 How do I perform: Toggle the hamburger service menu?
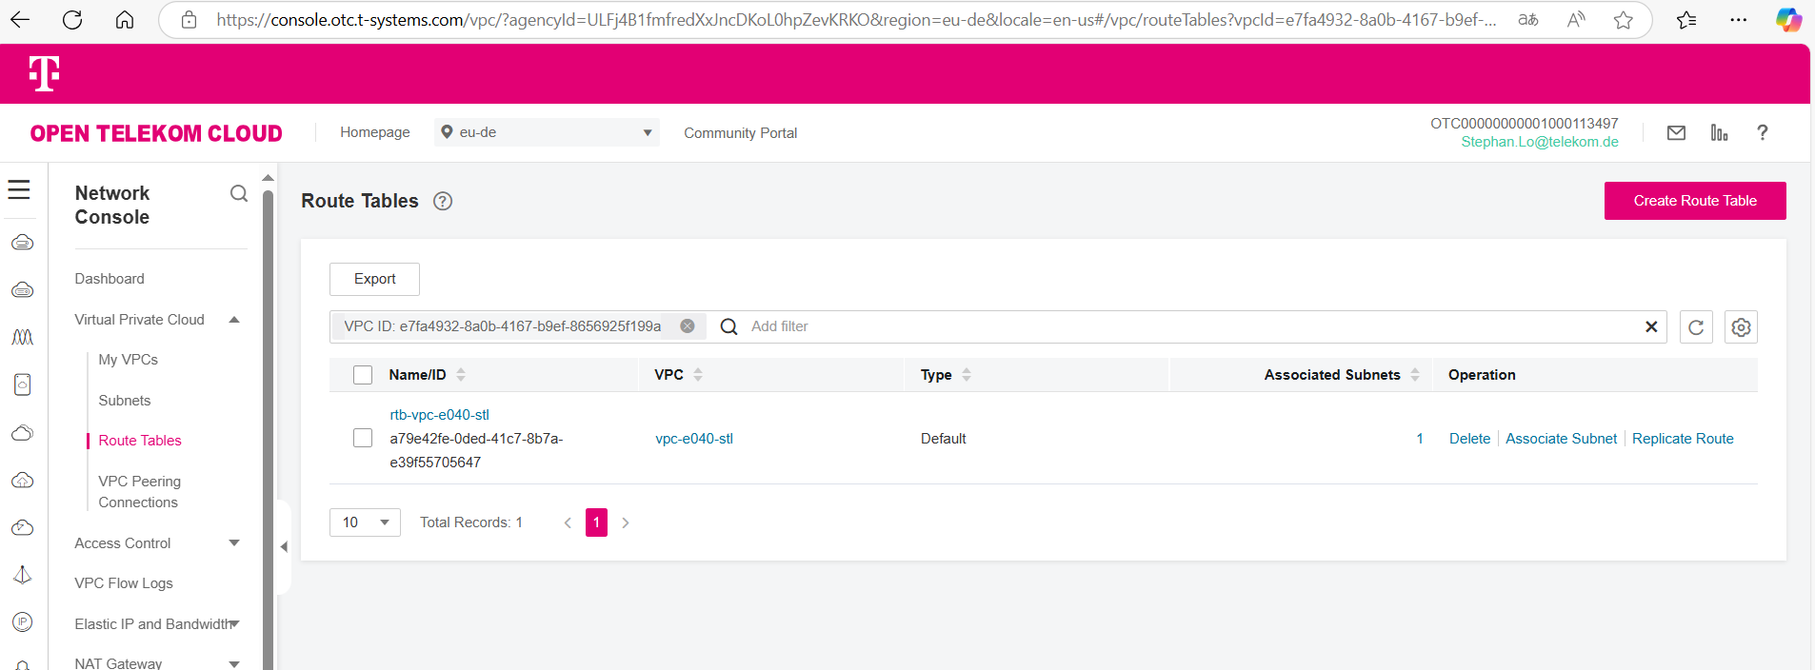point(19,189)
